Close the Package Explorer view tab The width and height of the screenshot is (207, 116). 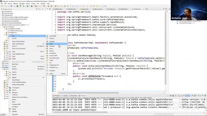(x=14, y=9)
